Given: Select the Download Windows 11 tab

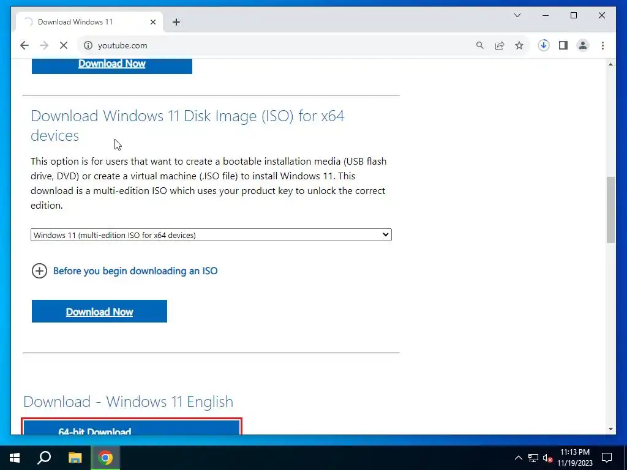Looking at the screenshot, I should pyautogui.click(x=89, y=22).
